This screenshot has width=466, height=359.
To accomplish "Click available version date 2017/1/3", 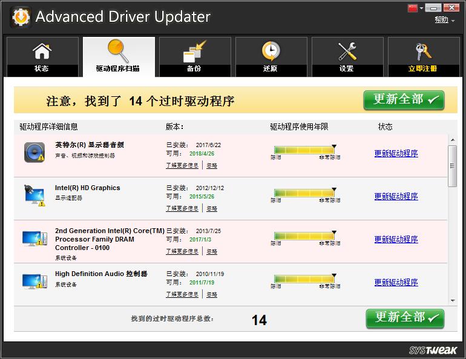I will 200,240.
